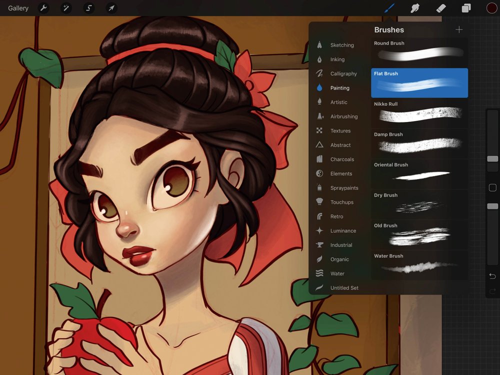This screenshot has width=500, height=375.
Task: Click the brush size slider handle
Action: click(x=492, y=159)
